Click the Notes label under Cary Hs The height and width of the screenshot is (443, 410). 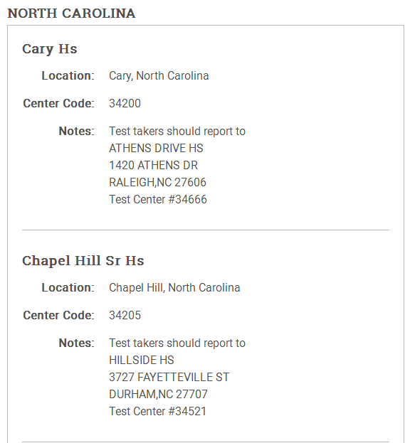click(x=76, y=131)
